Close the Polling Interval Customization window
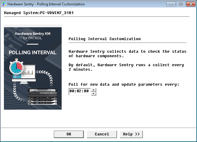Image resolution: width=197 pixels, height=142 pixels. tap(191, 4)
